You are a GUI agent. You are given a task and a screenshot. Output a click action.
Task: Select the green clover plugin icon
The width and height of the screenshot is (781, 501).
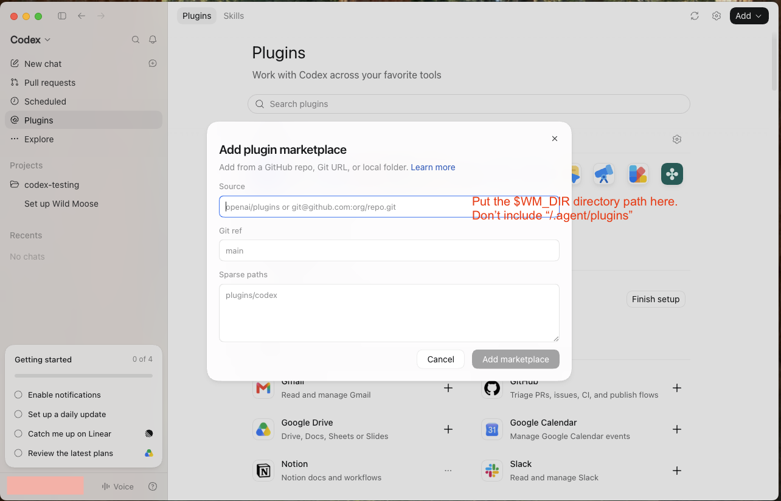[x=672, y=174]
